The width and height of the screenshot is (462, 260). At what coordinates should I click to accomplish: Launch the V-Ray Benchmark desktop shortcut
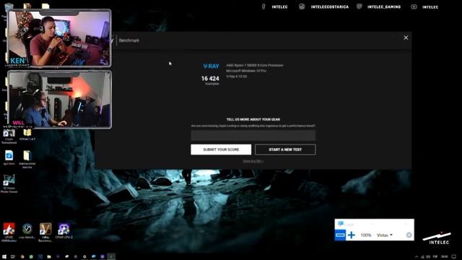(27, 231)
